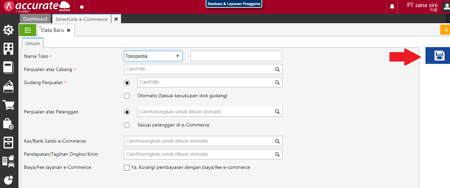Click Bantuan & Layanan Pengguna button

234,4
